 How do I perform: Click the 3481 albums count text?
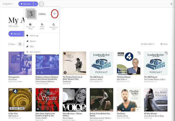pos(13,26)
